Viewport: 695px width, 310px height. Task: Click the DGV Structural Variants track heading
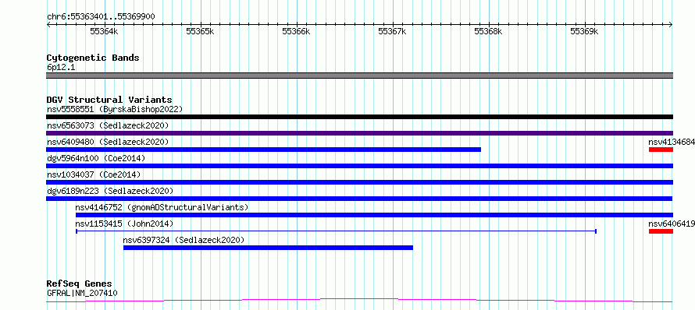[x=109, y=100]
